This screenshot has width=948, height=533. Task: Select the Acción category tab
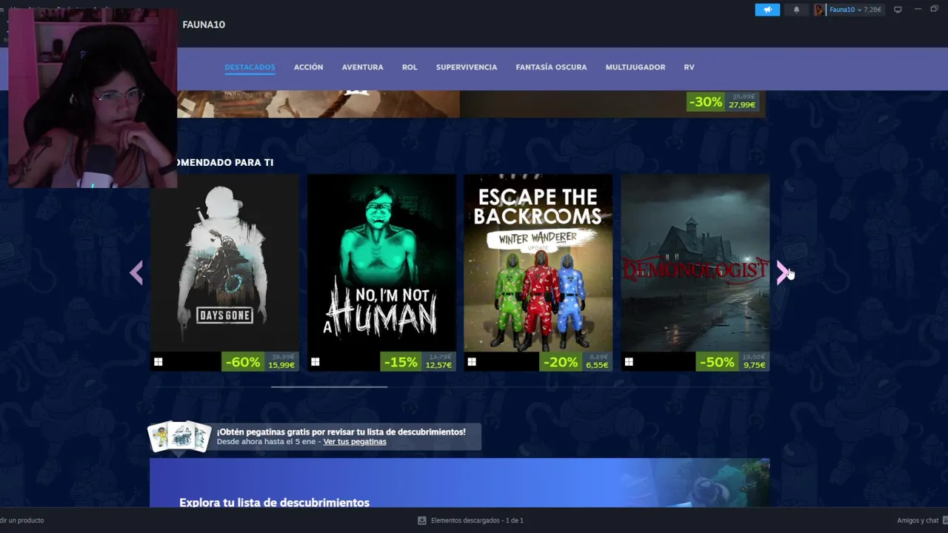coord(308,67)
